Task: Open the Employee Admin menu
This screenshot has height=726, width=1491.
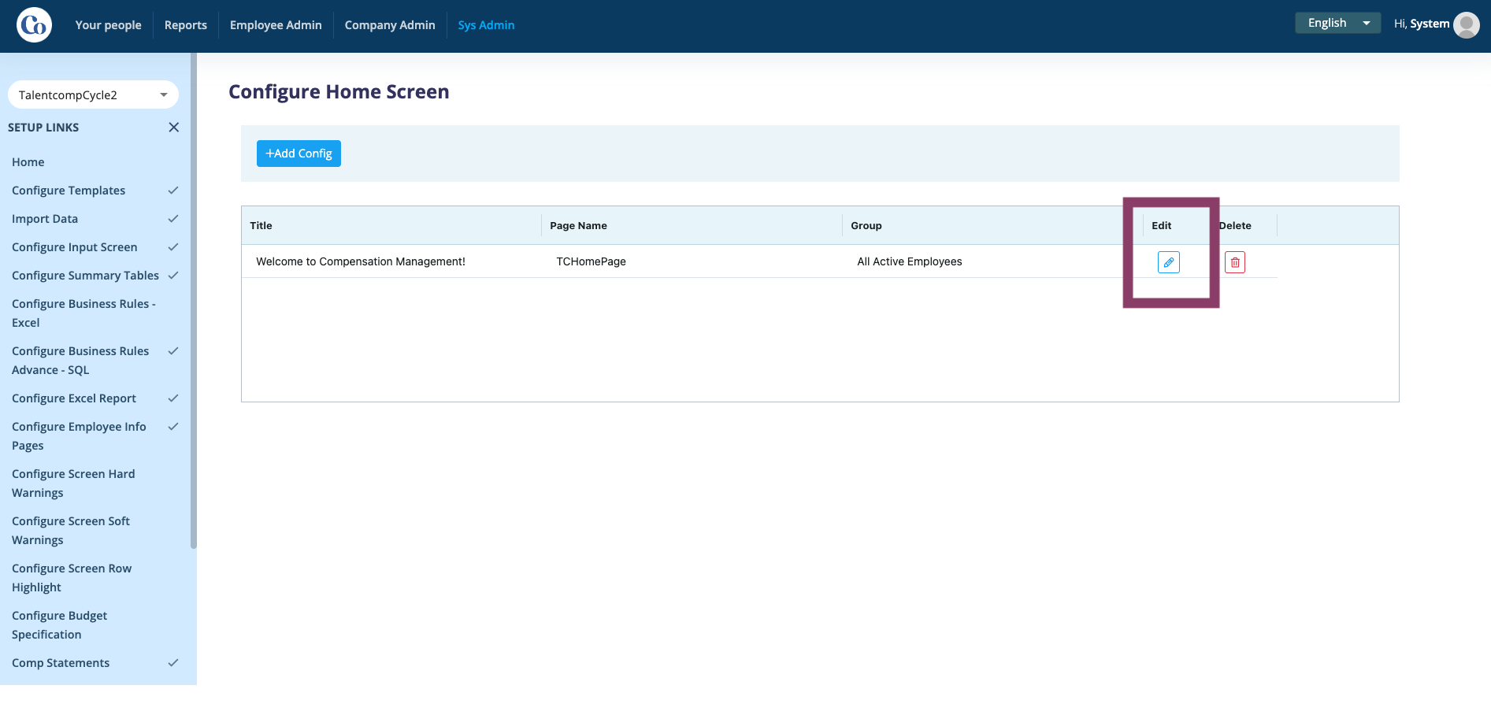Action: (276, 25)
